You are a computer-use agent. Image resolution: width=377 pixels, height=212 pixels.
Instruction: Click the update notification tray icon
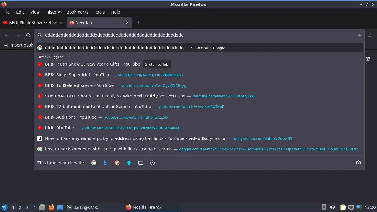coord(359,207)
